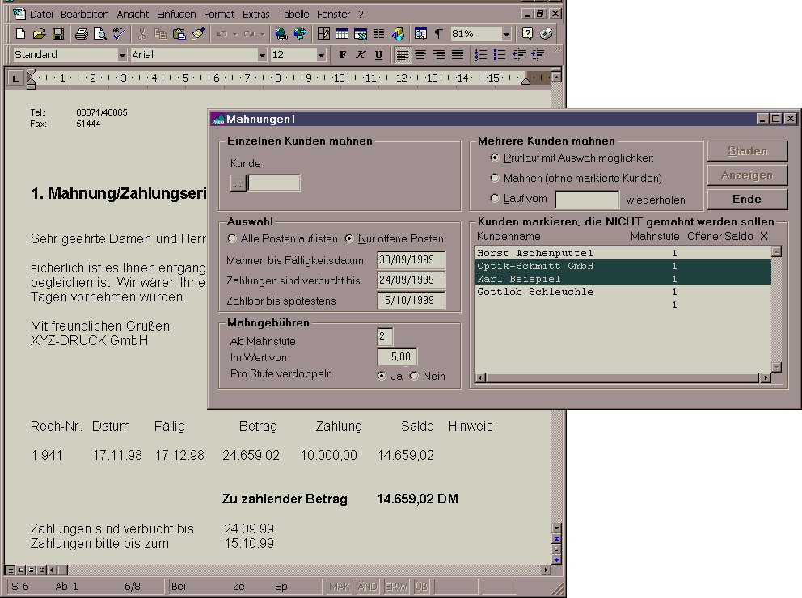This screenshot has height=598, width=802.
Task: Show paragraph marks with the pilcrow icon
Action: pyautogui.click(x=439, y=34)
